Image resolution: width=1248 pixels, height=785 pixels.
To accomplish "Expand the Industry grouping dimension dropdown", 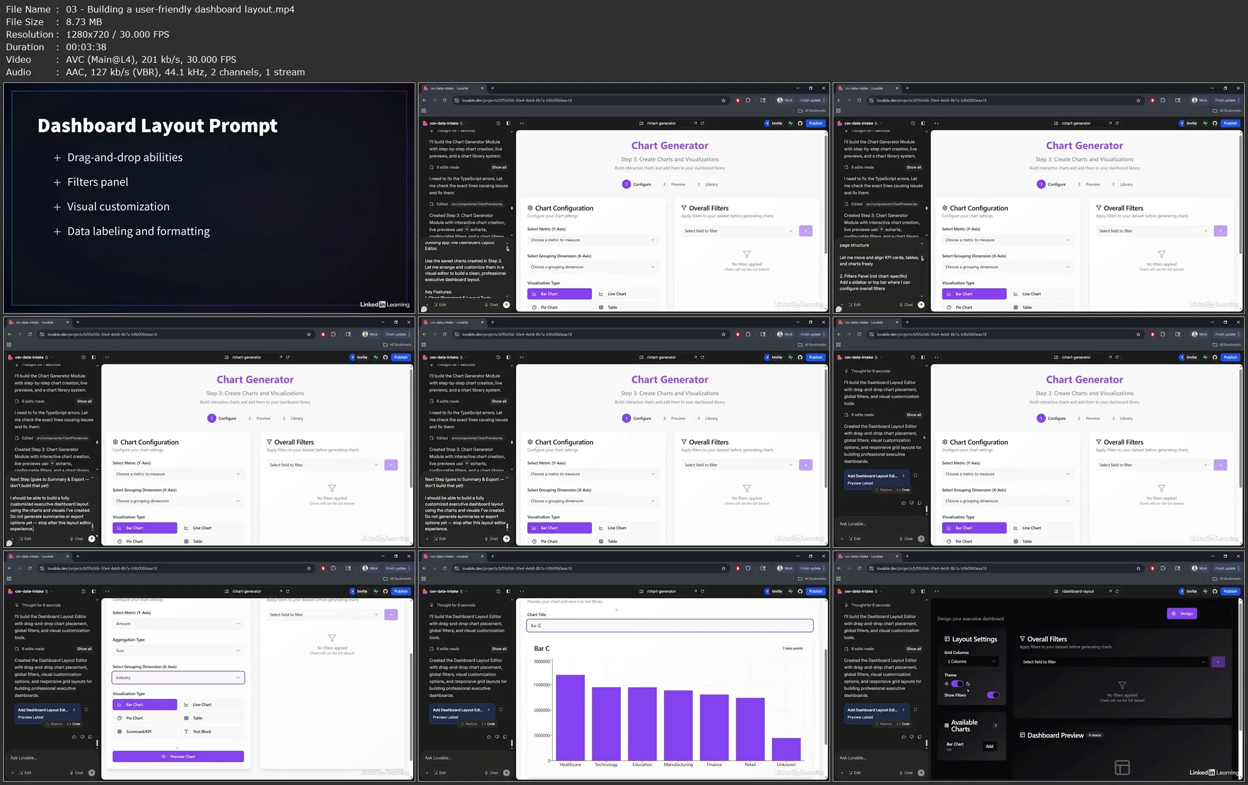I will tap(178, 678).
